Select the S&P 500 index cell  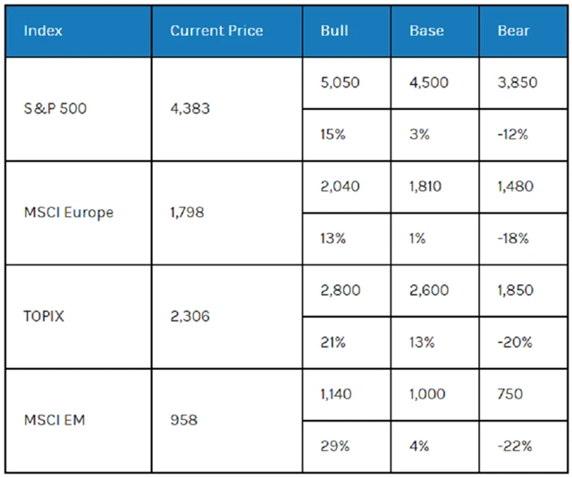point(57,110)
